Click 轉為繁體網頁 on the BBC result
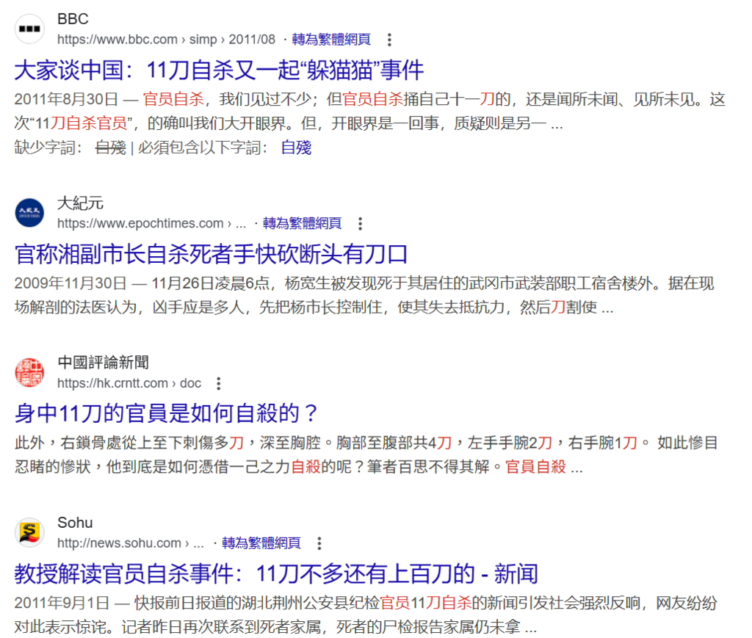This screenshot has height=638, width=752. [x=331, y=40]
